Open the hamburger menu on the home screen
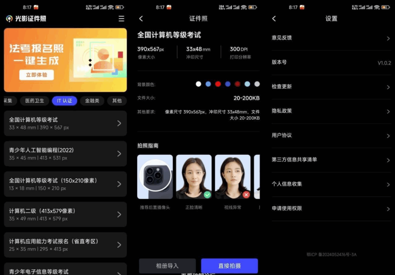This screenshot has width=395, height=275. tap(122, 18)
